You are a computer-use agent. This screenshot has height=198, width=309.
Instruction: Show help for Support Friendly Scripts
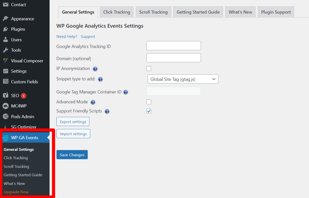pos(107,112)
